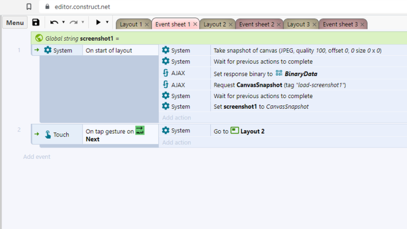The image size is (407, 229).
Task: Redo the last undone action
Action: point(74,22)
